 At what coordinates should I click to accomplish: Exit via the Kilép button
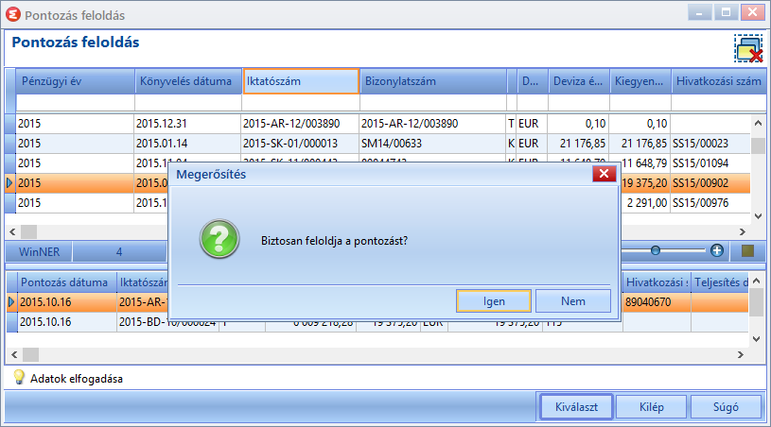click(652, 407)
